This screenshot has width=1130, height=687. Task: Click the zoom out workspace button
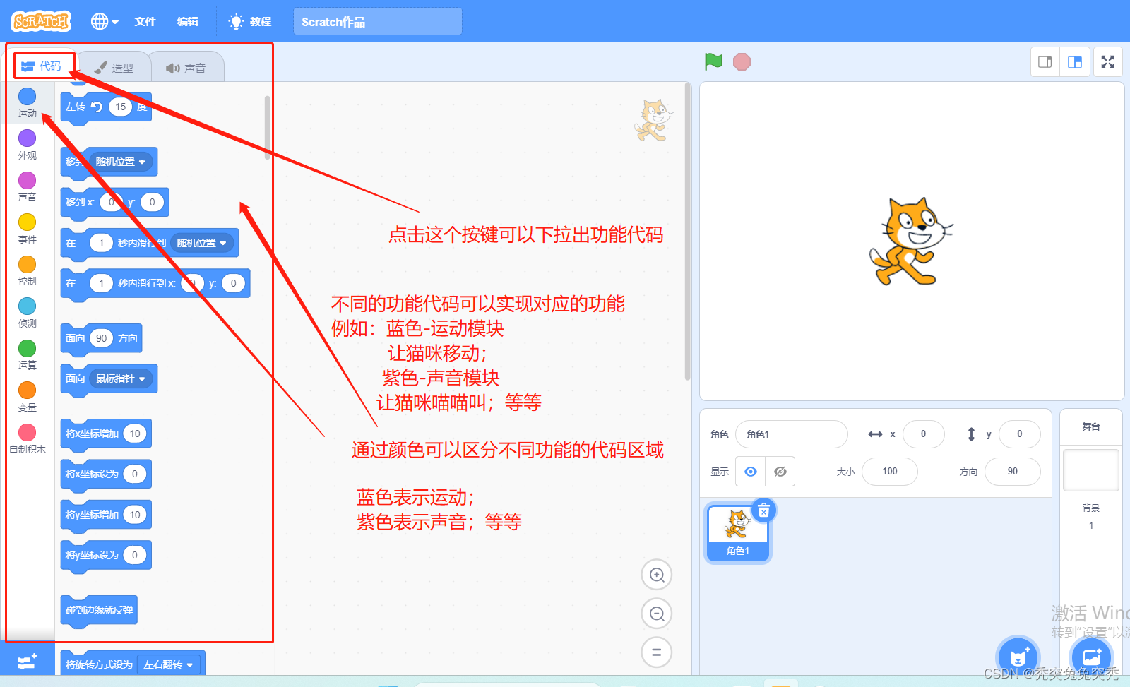(657, 614)
